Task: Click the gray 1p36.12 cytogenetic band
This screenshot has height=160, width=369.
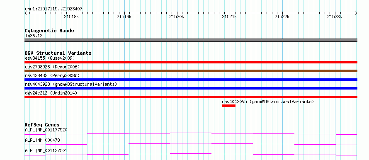Action: click(191, 40)
